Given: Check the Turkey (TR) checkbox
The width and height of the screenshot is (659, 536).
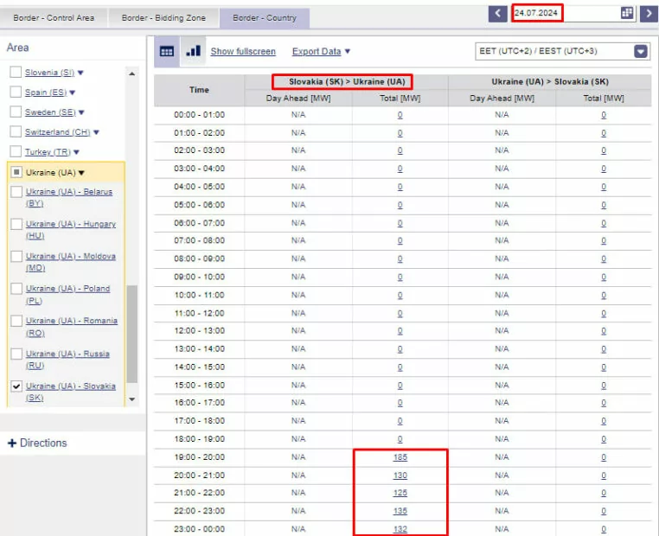Looking at the screenshot, I should point(16,151).
